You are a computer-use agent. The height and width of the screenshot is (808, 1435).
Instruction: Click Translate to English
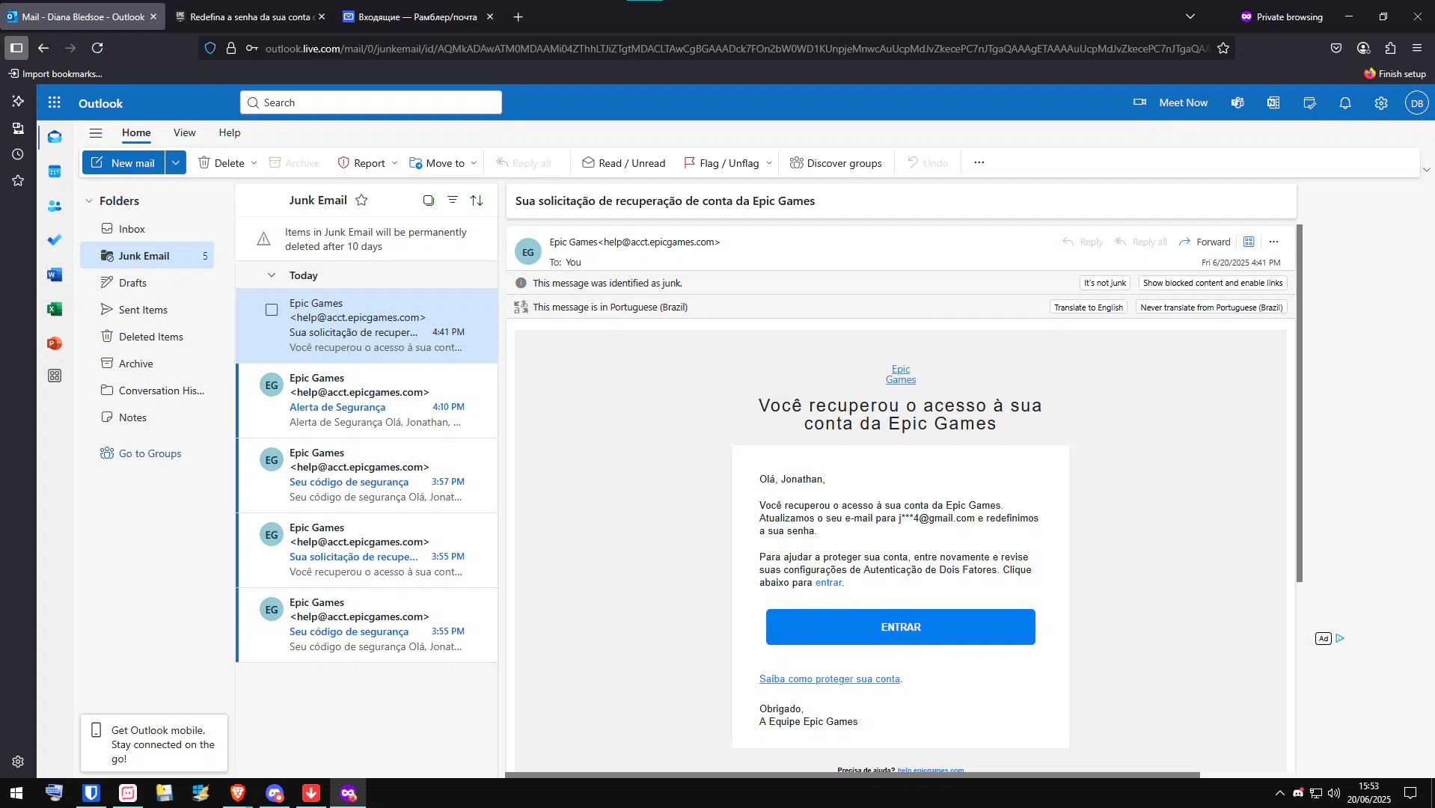coord(1088,307)
